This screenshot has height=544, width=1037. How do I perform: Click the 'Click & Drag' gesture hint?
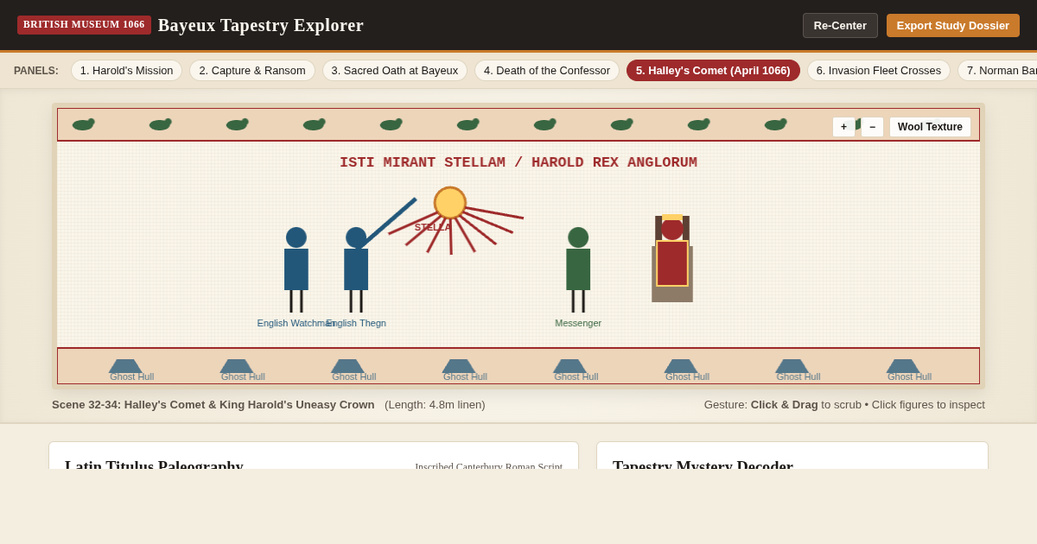785,404
